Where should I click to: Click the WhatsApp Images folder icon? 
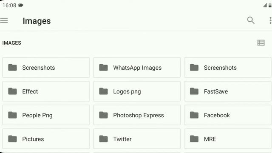point(103,68)
